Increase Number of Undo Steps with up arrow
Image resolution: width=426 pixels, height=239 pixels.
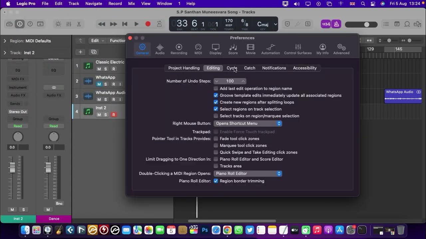point(243,81)
